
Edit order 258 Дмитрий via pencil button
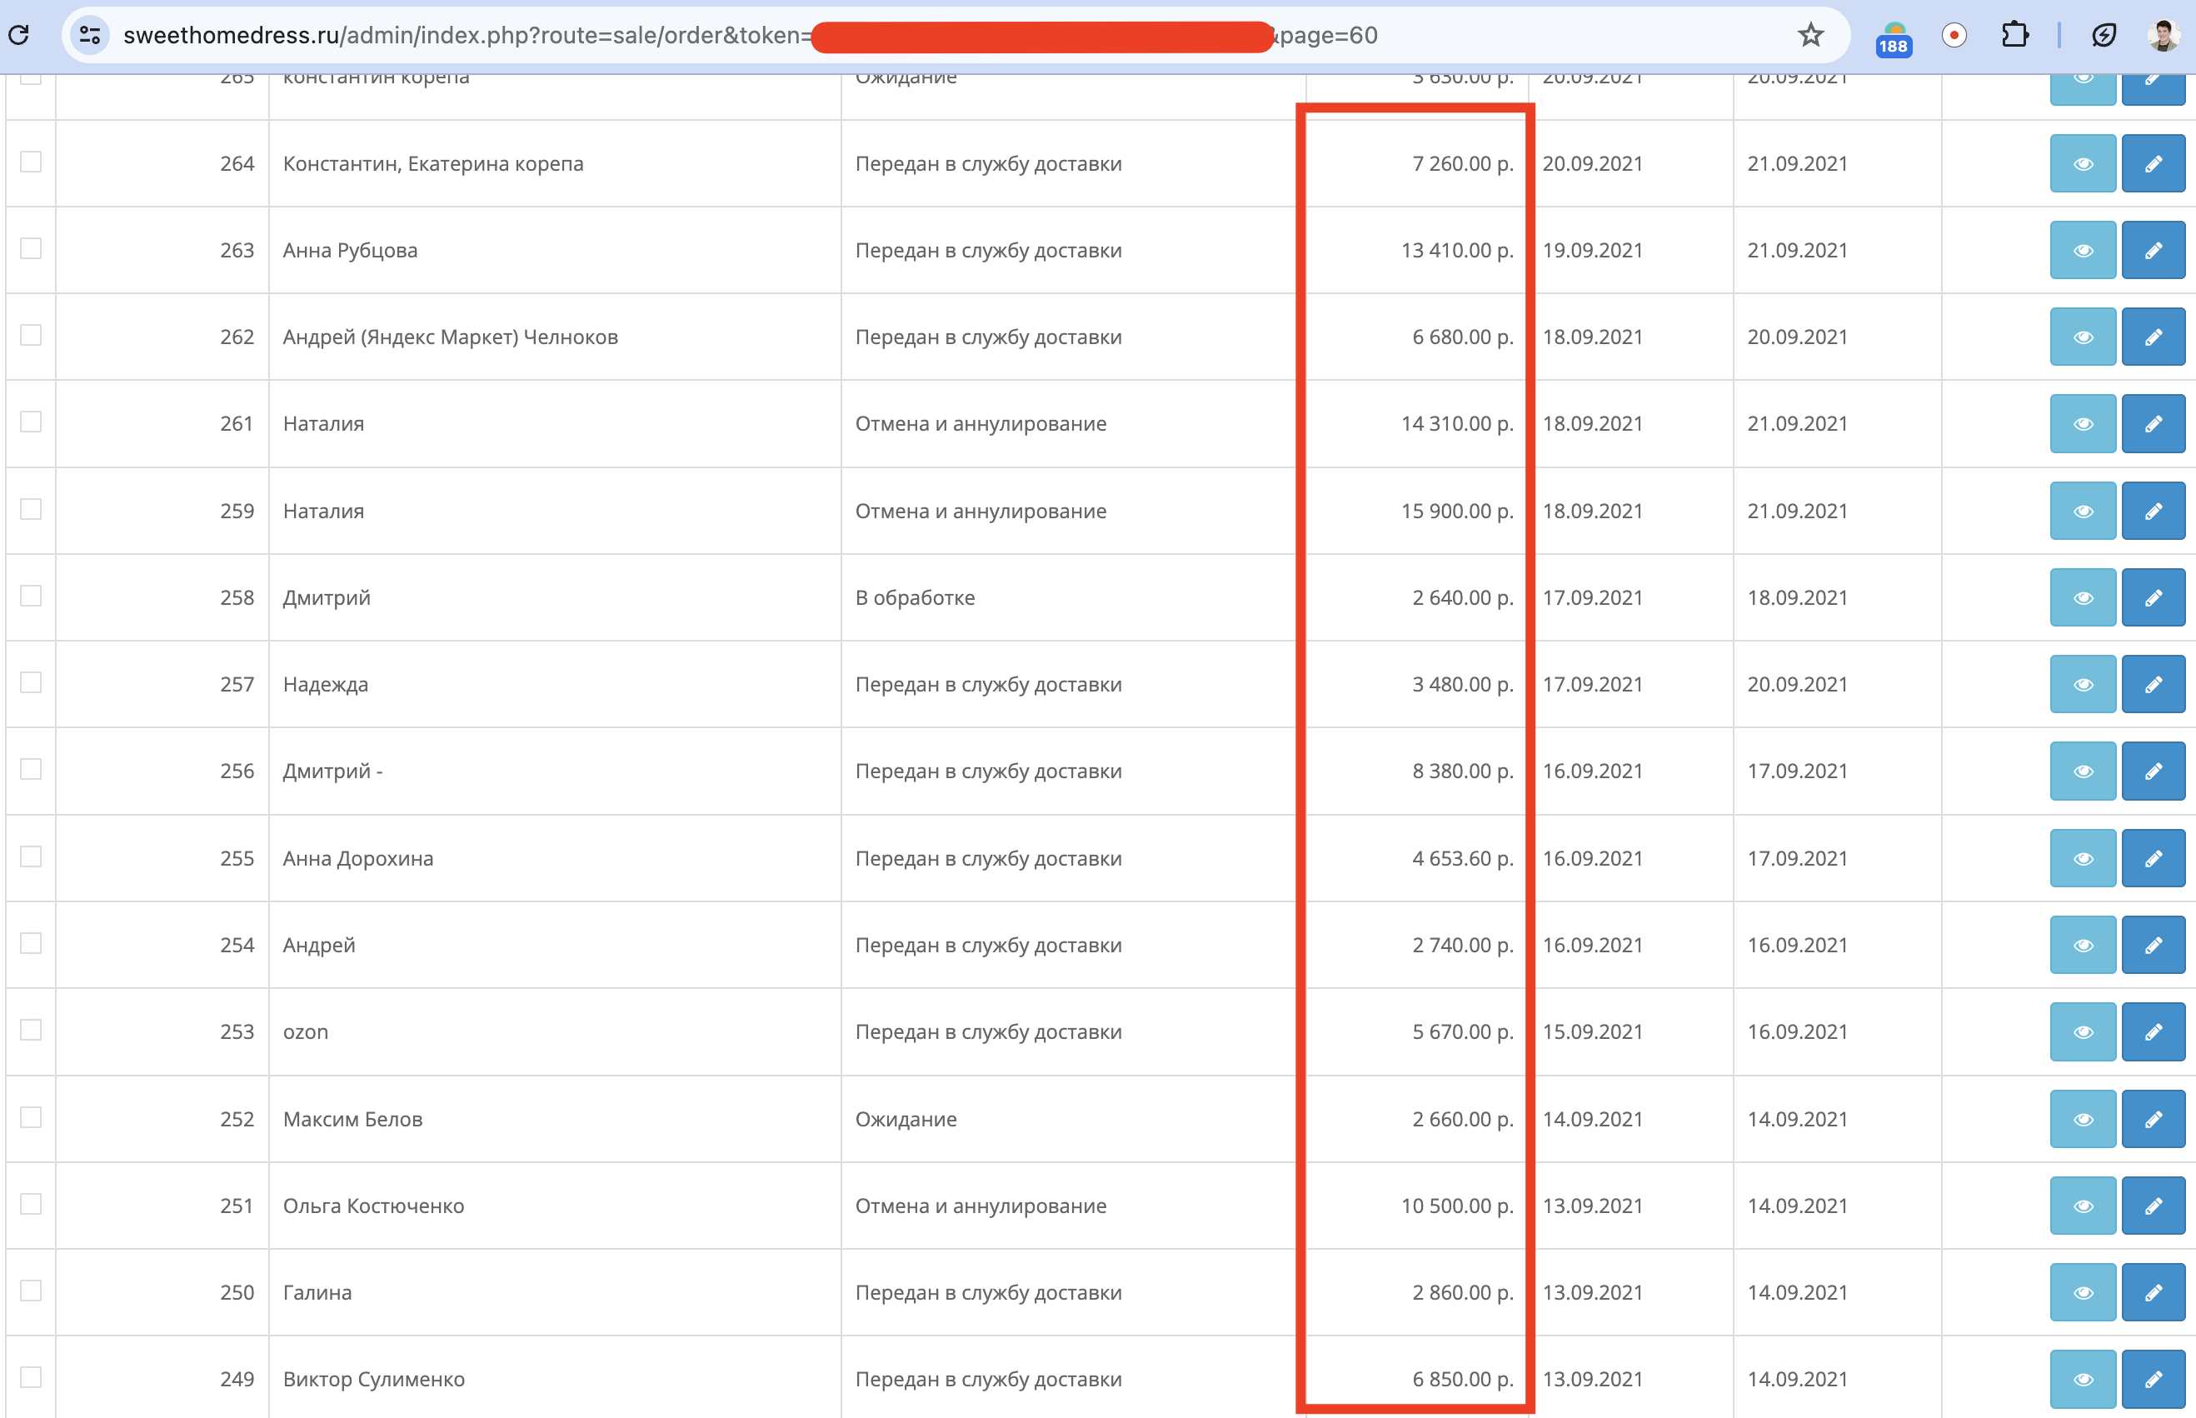(x=2152, y=598)
